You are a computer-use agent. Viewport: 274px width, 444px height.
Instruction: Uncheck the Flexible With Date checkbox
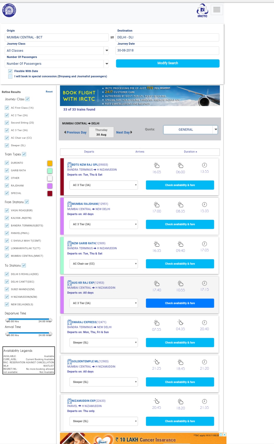pyautogui.click(x=10, y=71)
